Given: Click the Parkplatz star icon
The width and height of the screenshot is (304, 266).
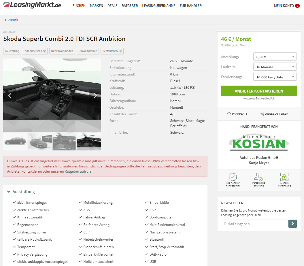Looking at the screenshot, I should click(229, 114).
